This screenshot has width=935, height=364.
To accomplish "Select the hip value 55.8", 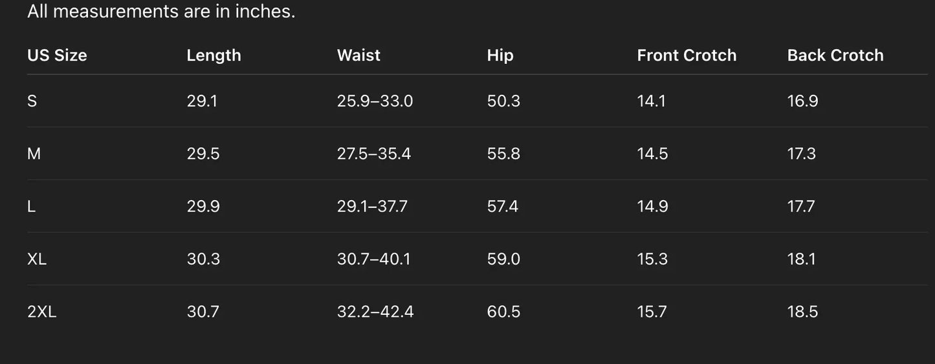I will (x=503, y=154).
